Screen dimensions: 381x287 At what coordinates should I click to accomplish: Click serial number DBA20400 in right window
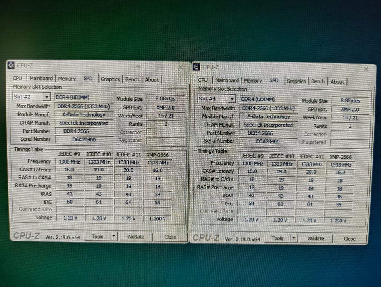pos(268,141)
